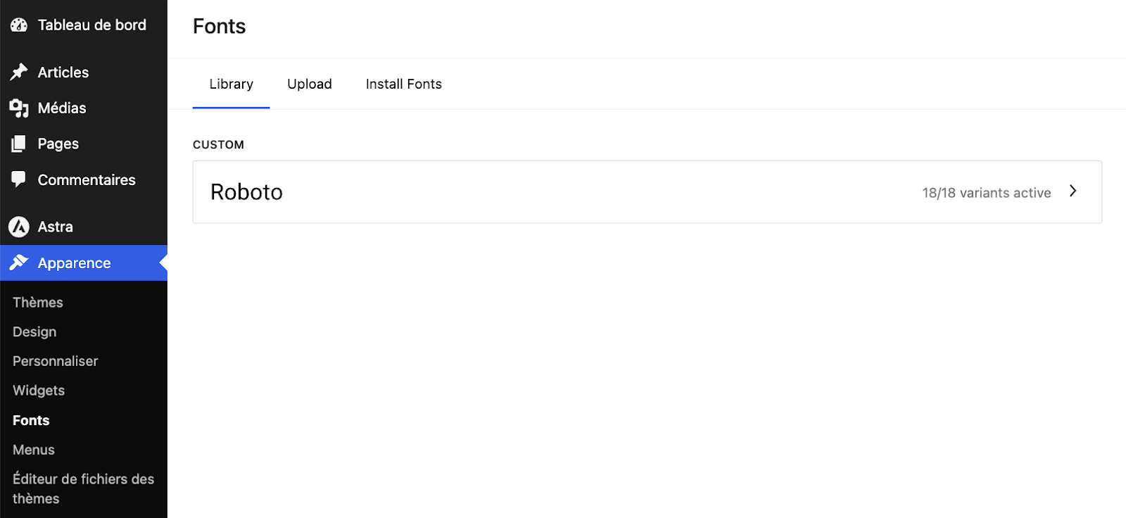Click the Articles pushpin icon

click(19, 72)
